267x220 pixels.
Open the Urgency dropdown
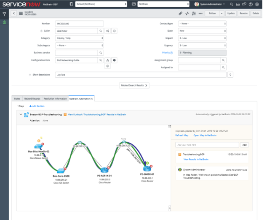point(202,46)
